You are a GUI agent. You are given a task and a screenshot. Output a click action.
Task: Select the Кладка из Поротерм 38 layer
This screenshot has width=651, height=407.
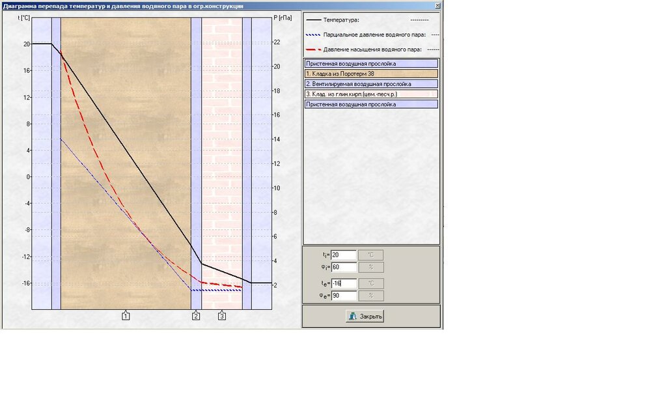tap(371, 74)
